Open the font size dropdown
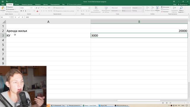 tap(34, 8)
